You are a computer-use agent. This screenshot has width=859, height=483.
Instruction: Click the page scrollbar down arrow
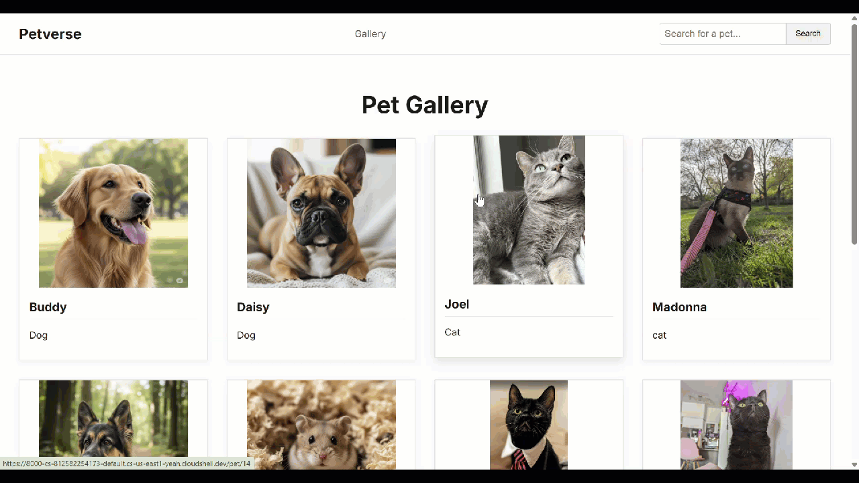pos(854,464)
